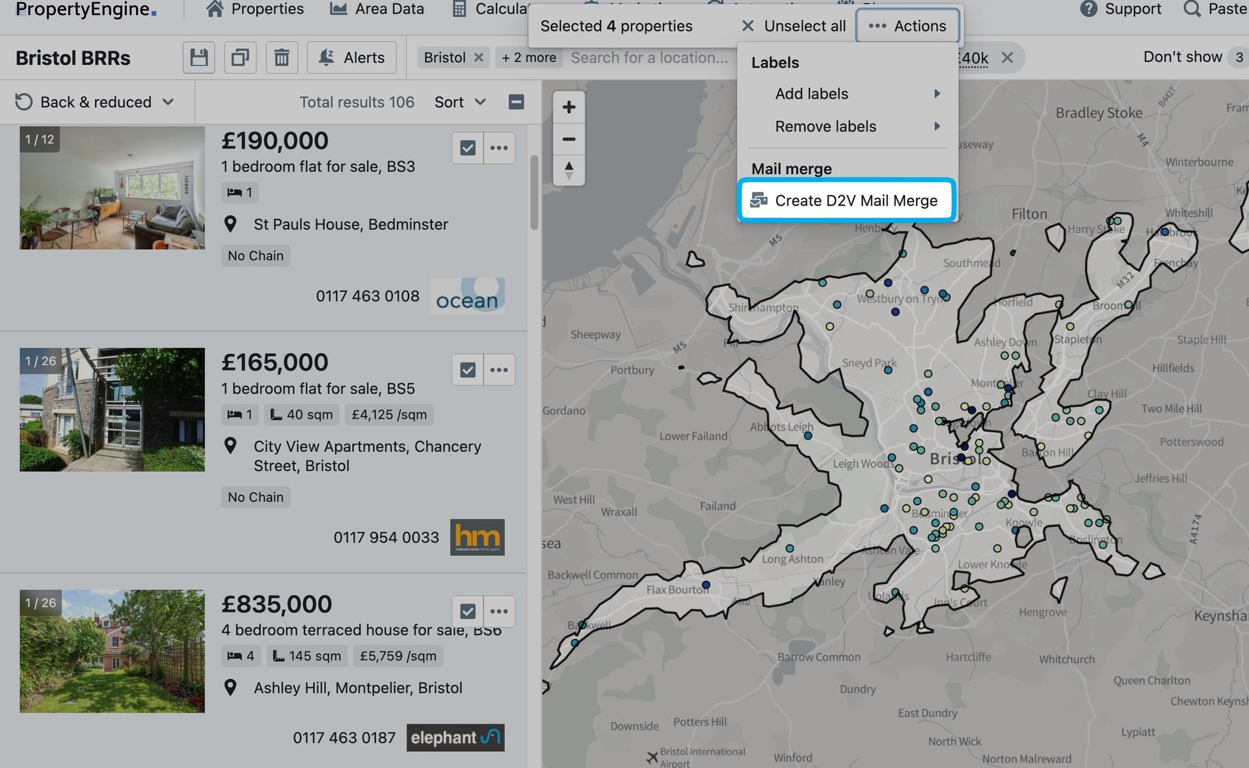Click the Back & reduced refresh icon
This screenshot has height=768, width=1249.
(24, 101)
